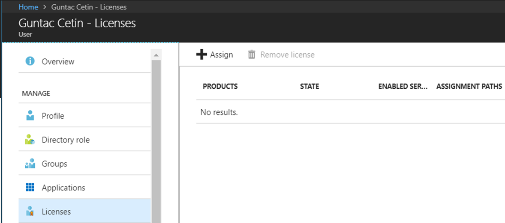Open the Overview menu item
The image size is (505, 223).
[84, 61]
